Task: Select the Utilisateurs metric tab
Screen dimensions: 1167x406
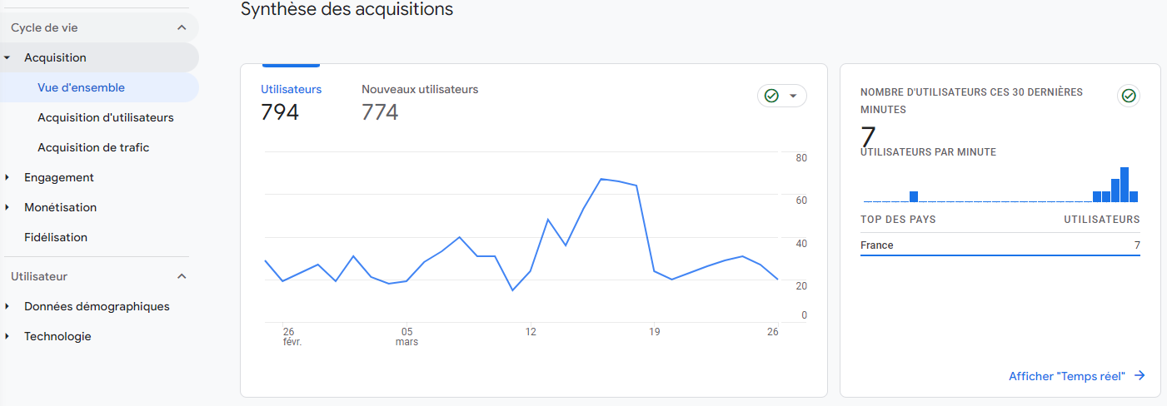Action: (291, 89)
